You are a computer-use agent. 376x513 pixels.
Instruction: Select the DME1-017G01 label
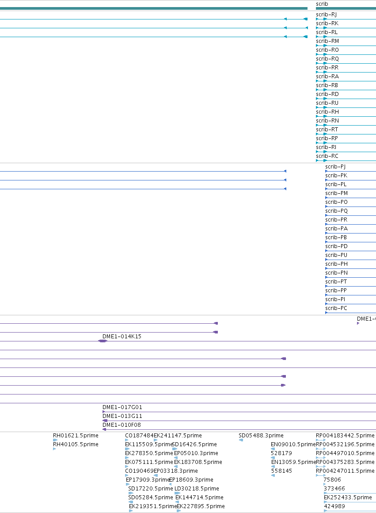point(122,407)
